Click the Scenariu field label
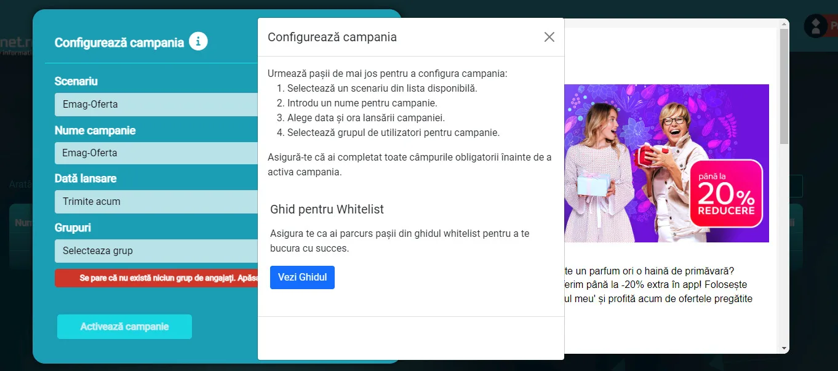Screen dimensions: 838x371 click(76, 81)
